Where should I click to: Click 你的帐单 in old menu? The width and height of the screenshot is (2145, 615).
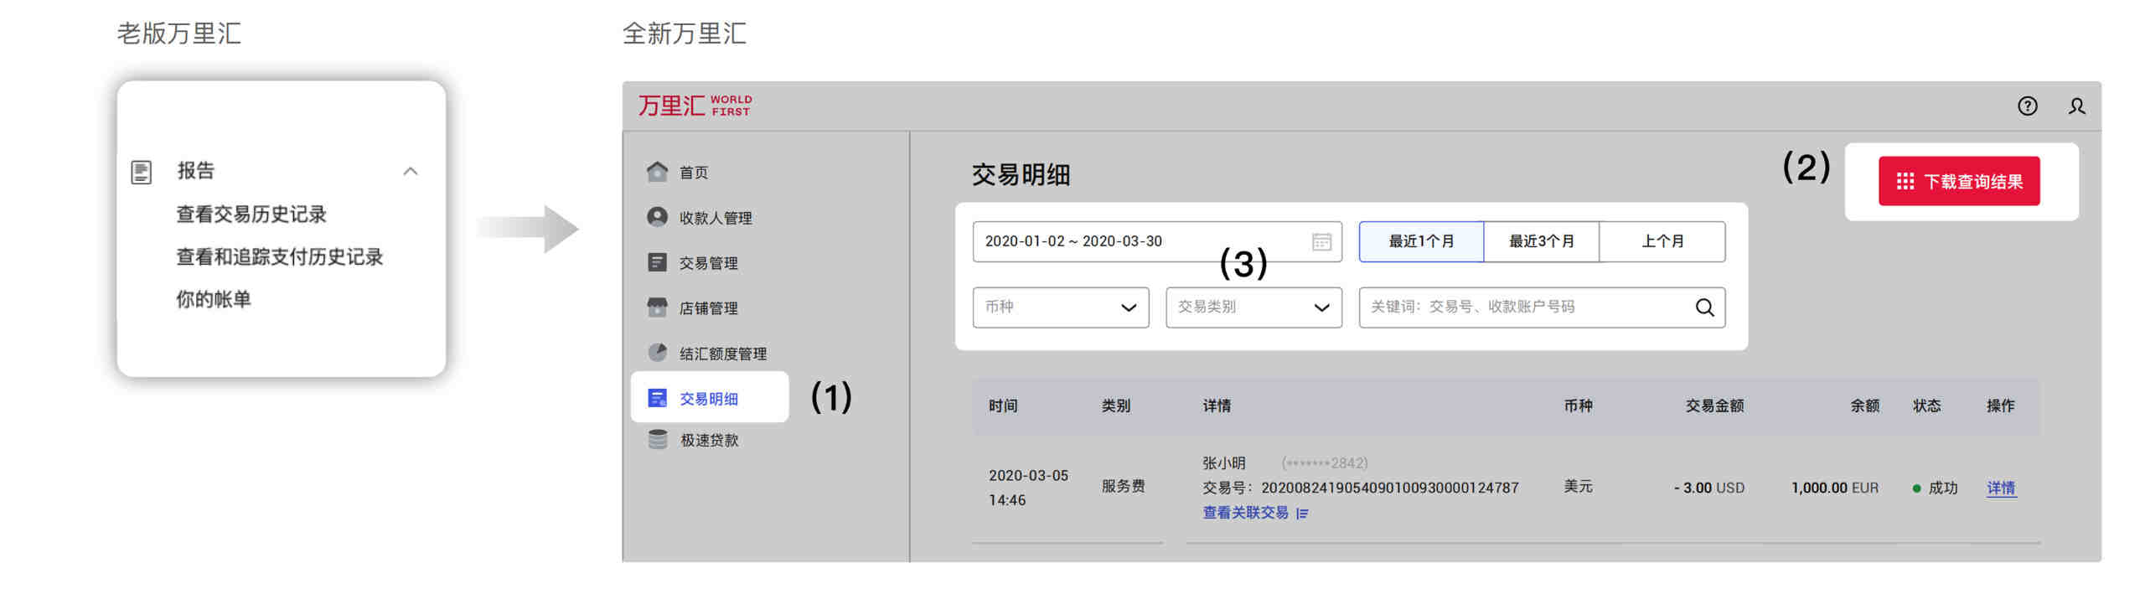(x=213, y=299)
